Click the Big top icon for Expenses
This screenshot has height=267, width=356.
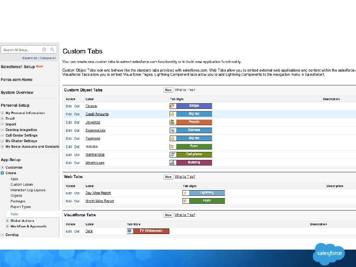[x=172, y=138]
